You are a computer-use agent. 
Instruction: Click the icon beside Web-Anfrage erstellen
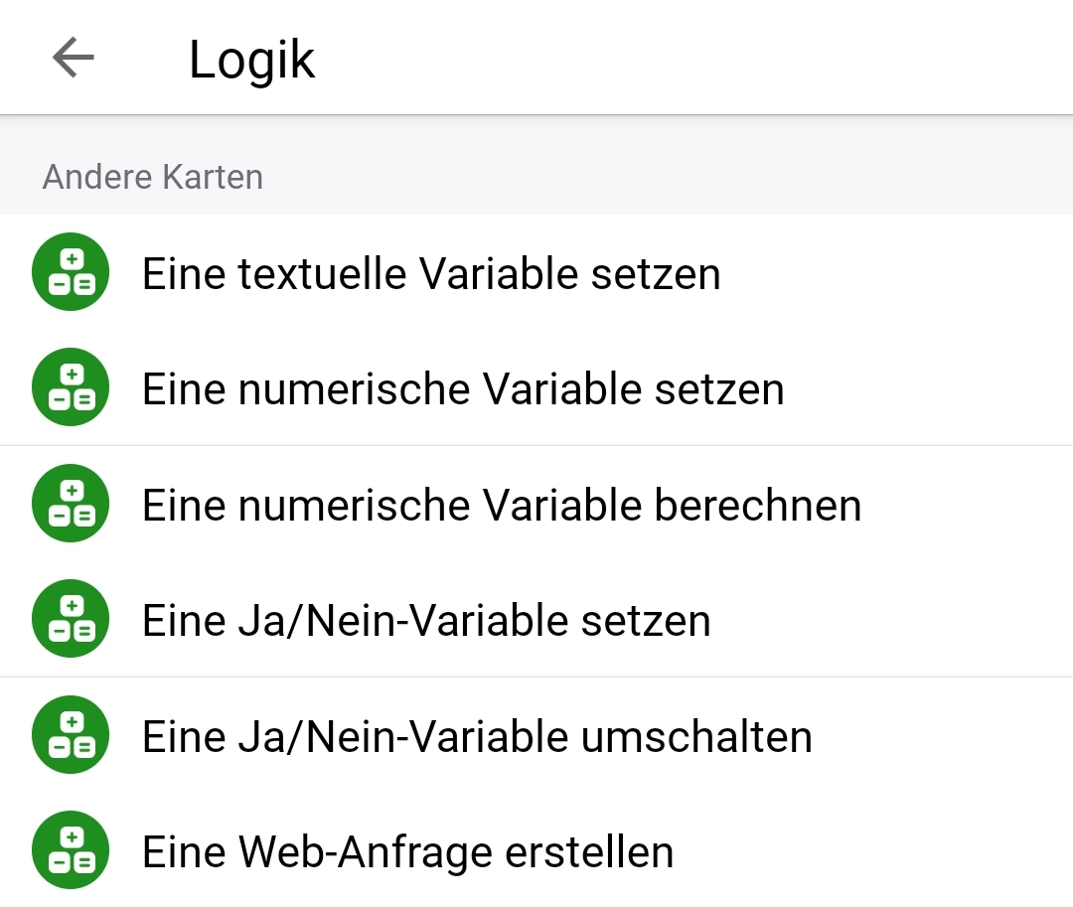tap(70, 851)
